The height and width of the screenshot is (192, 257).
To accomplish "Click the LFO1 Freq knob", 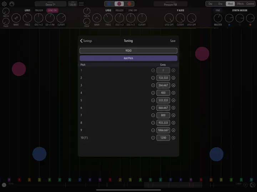I will pos(27,18).
